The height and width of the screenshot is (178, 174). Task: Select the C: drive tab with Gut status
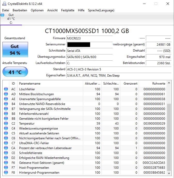coord(11,19)
